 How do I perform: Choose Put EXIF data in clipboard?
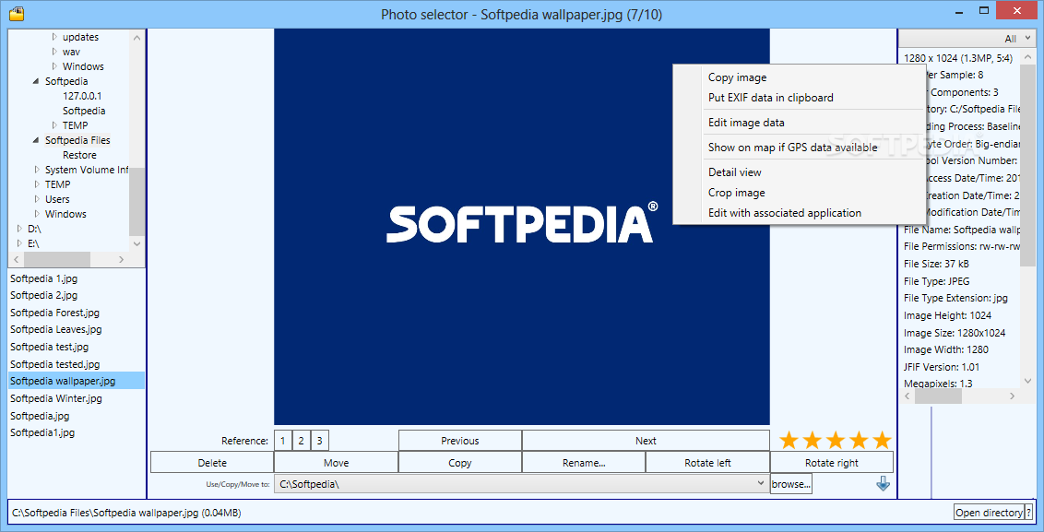click(770, 97)
